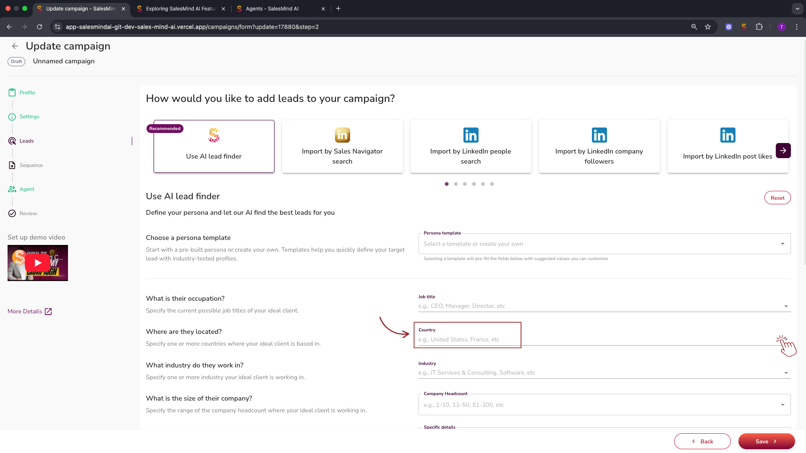Expand the Company Headcount dropdown
The image size is (806, 453).
(782, 405)
